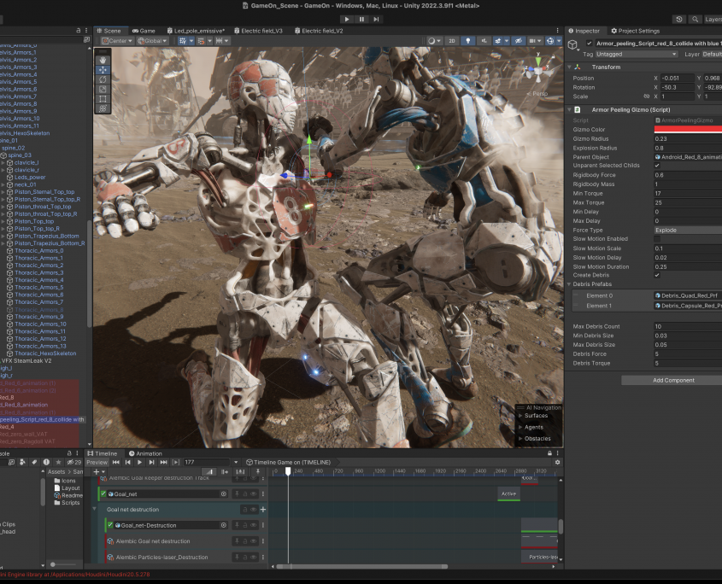Select the Hand tool in scene toolbar
The image size is (722, 584).
click(103, 61)
